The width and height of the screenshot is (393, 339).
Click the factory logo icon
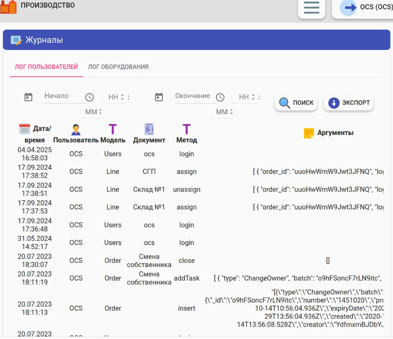pyautogui.click(x=8, y=7)
